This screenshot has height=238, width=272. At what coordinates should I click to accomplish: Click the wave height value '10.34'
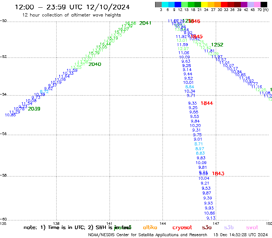(190, 91)
